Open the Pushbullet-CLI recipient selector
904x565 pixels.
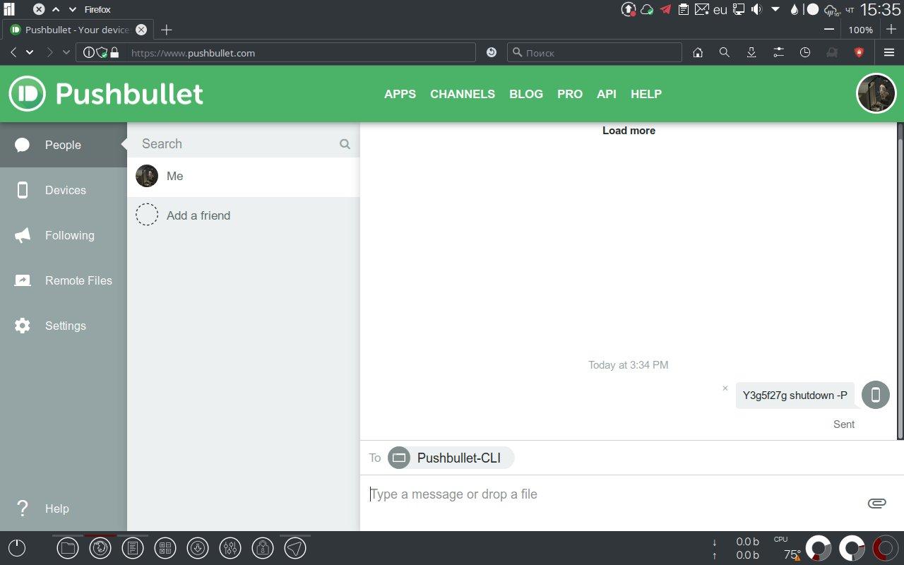pyautogui.click(x=451, y=458)
